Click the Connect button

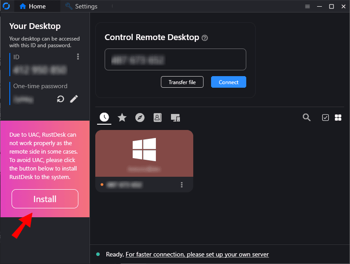click(228, 82)
